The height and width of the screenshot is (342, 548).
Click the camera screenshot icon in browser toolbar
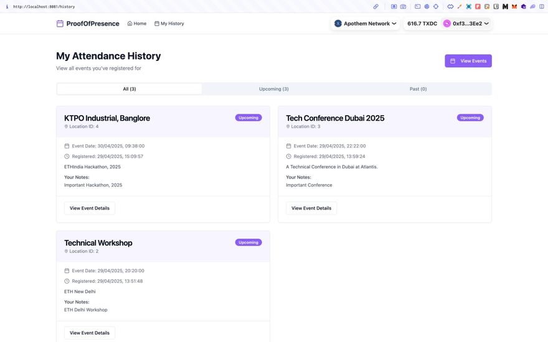click(403, 6)
